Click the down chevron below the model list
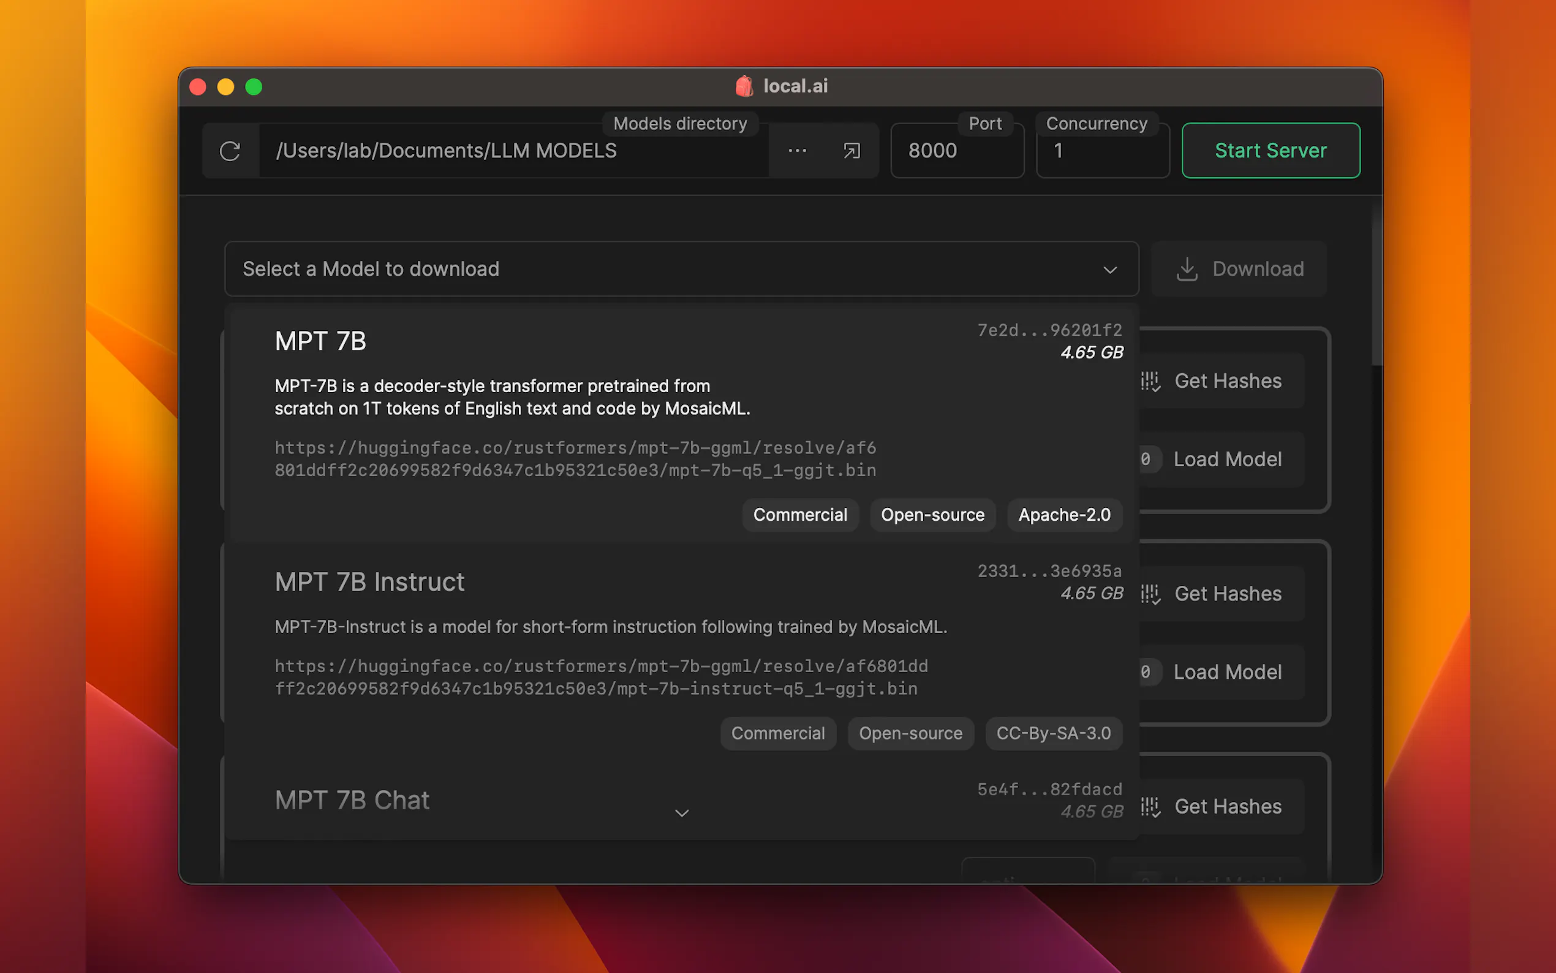Screen dimensions: 1556x973 (x=682, y=814)
